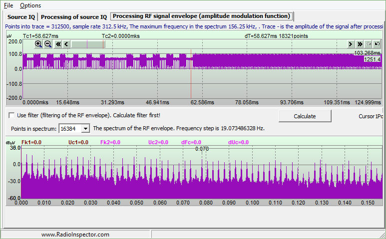Open the Points in spectrum dropdown
386x239 pixels.
coord(85,129)
